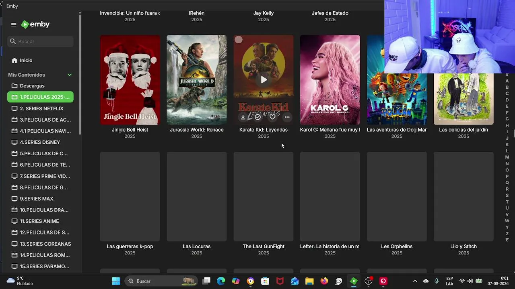Click the Karate Kid: Leyendas title text
The width and height of the screenshot is (515, 289).
point(264,130)
